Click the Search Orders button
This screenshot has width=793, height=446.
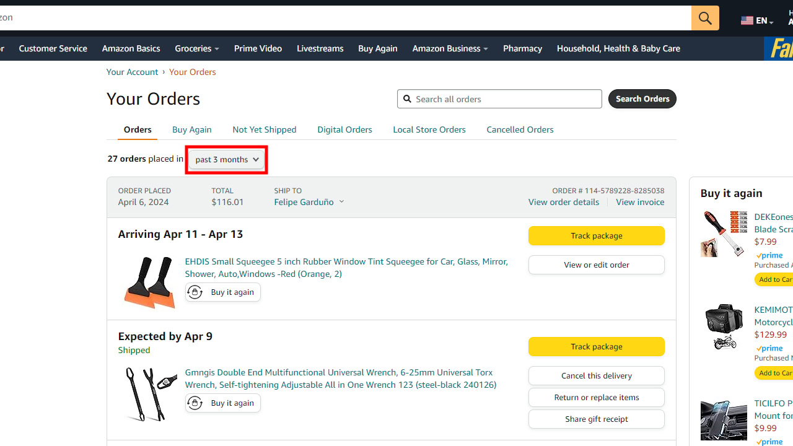point(642,99)
